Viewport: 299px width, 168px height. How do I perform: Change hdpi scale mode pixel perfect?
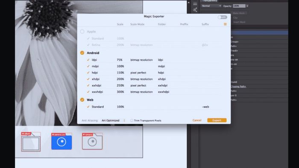(138, 72)
